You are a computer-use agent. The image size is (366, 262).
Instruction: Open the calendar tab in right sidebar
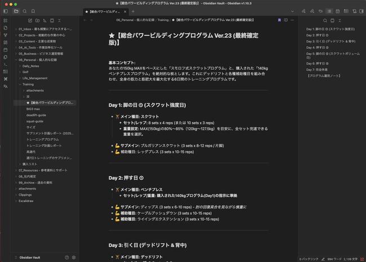tap(337, 11)
